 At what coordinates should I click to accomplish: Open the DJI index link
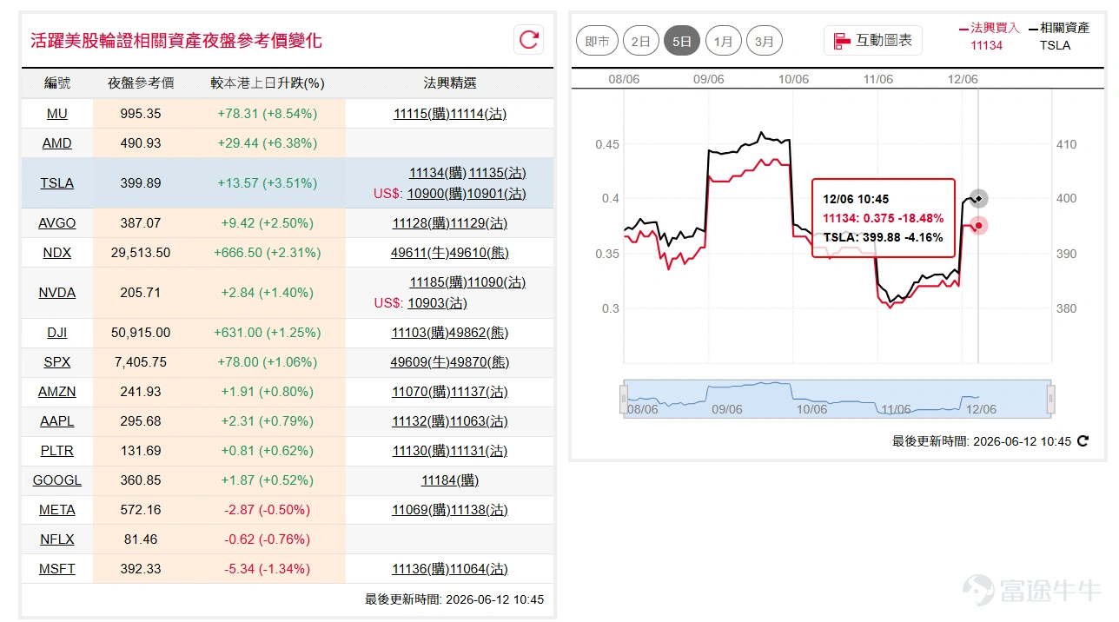(57, 333)
